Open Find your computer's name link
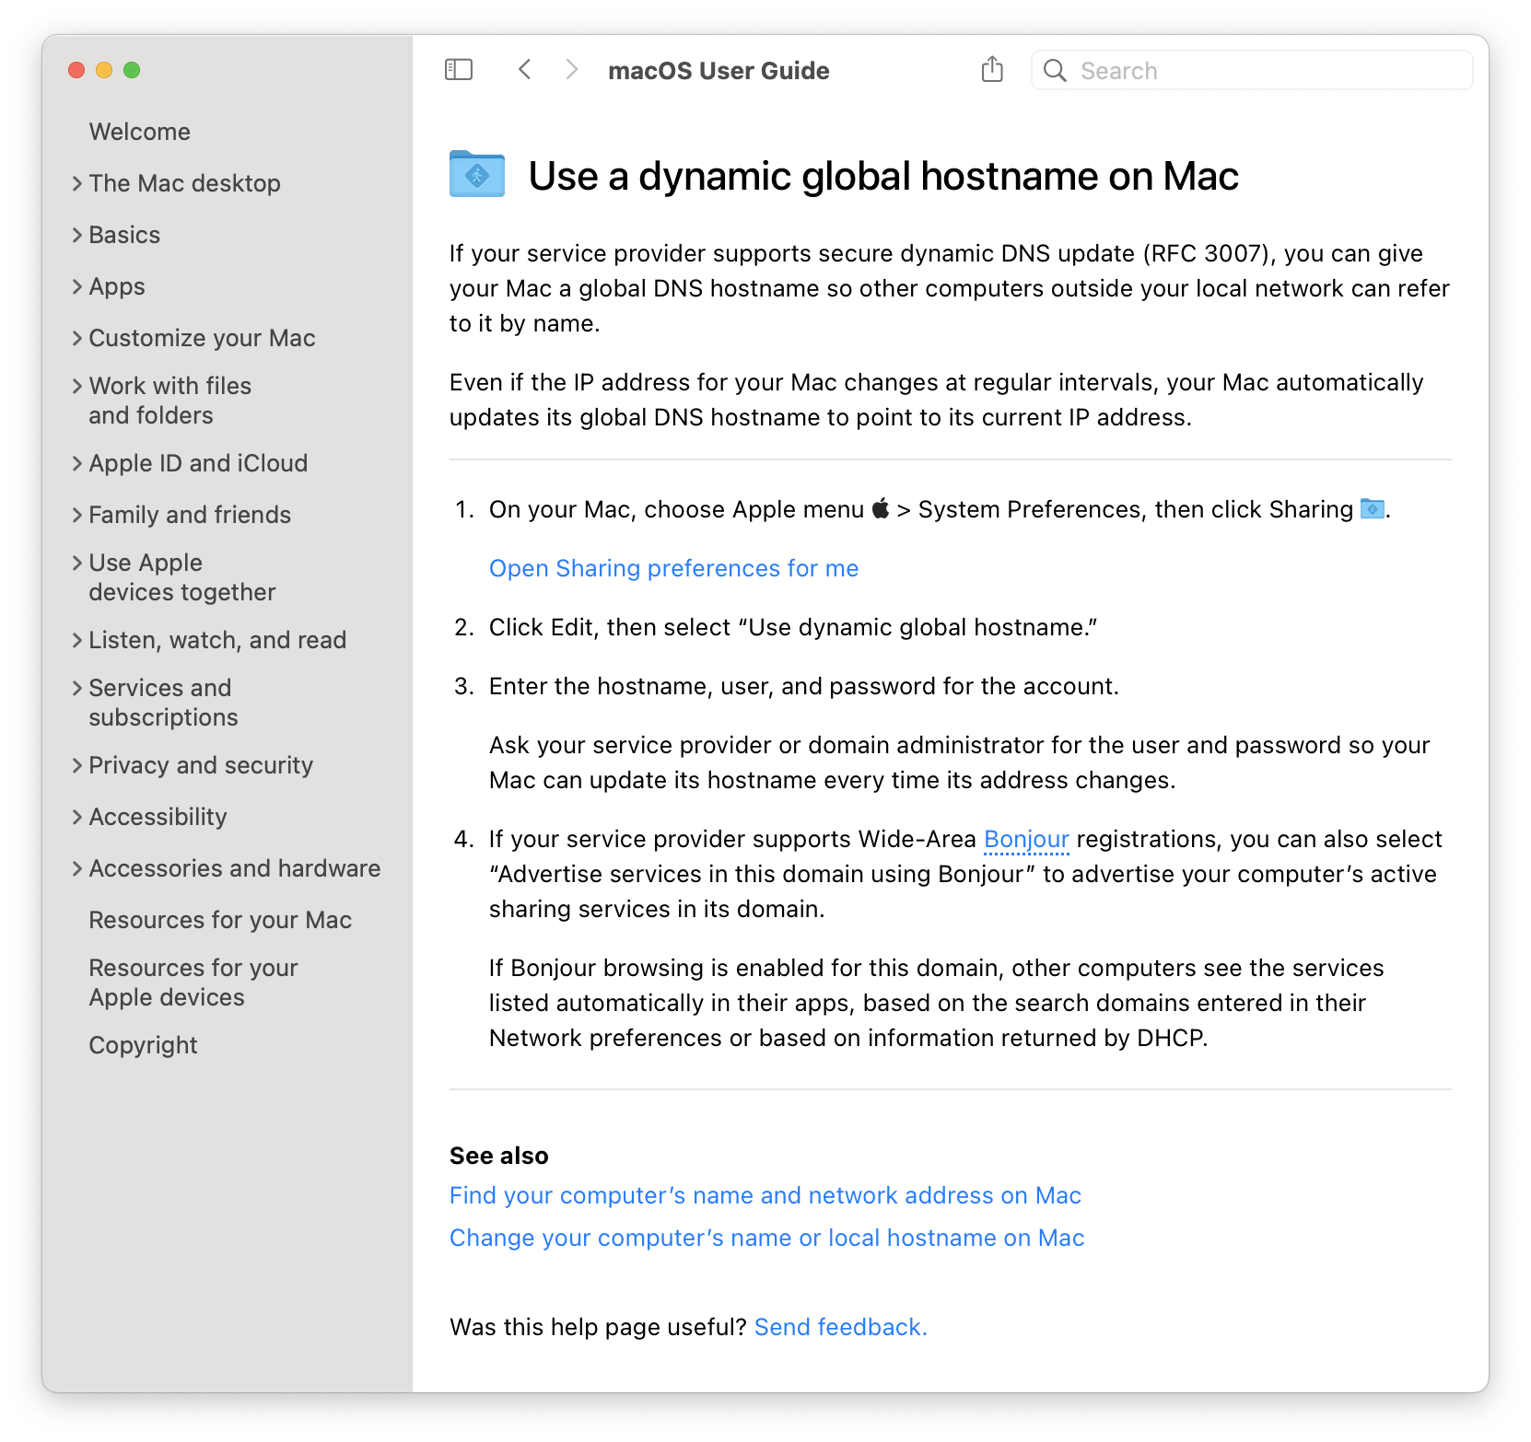The image size is (1531, 1442). tap(765, 1195)
